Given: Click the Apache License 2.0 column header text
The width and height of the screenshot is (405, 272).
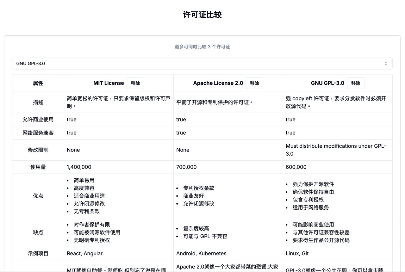Looking at the screenshot, I should [218, 83].
